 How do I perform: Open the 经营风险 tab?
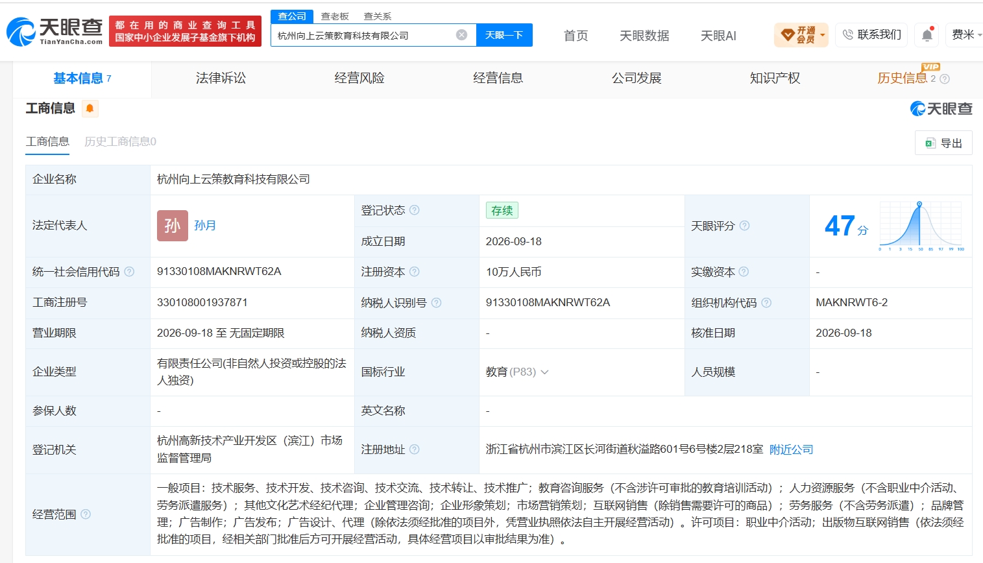pyautogui.click(x=359, y=78)
